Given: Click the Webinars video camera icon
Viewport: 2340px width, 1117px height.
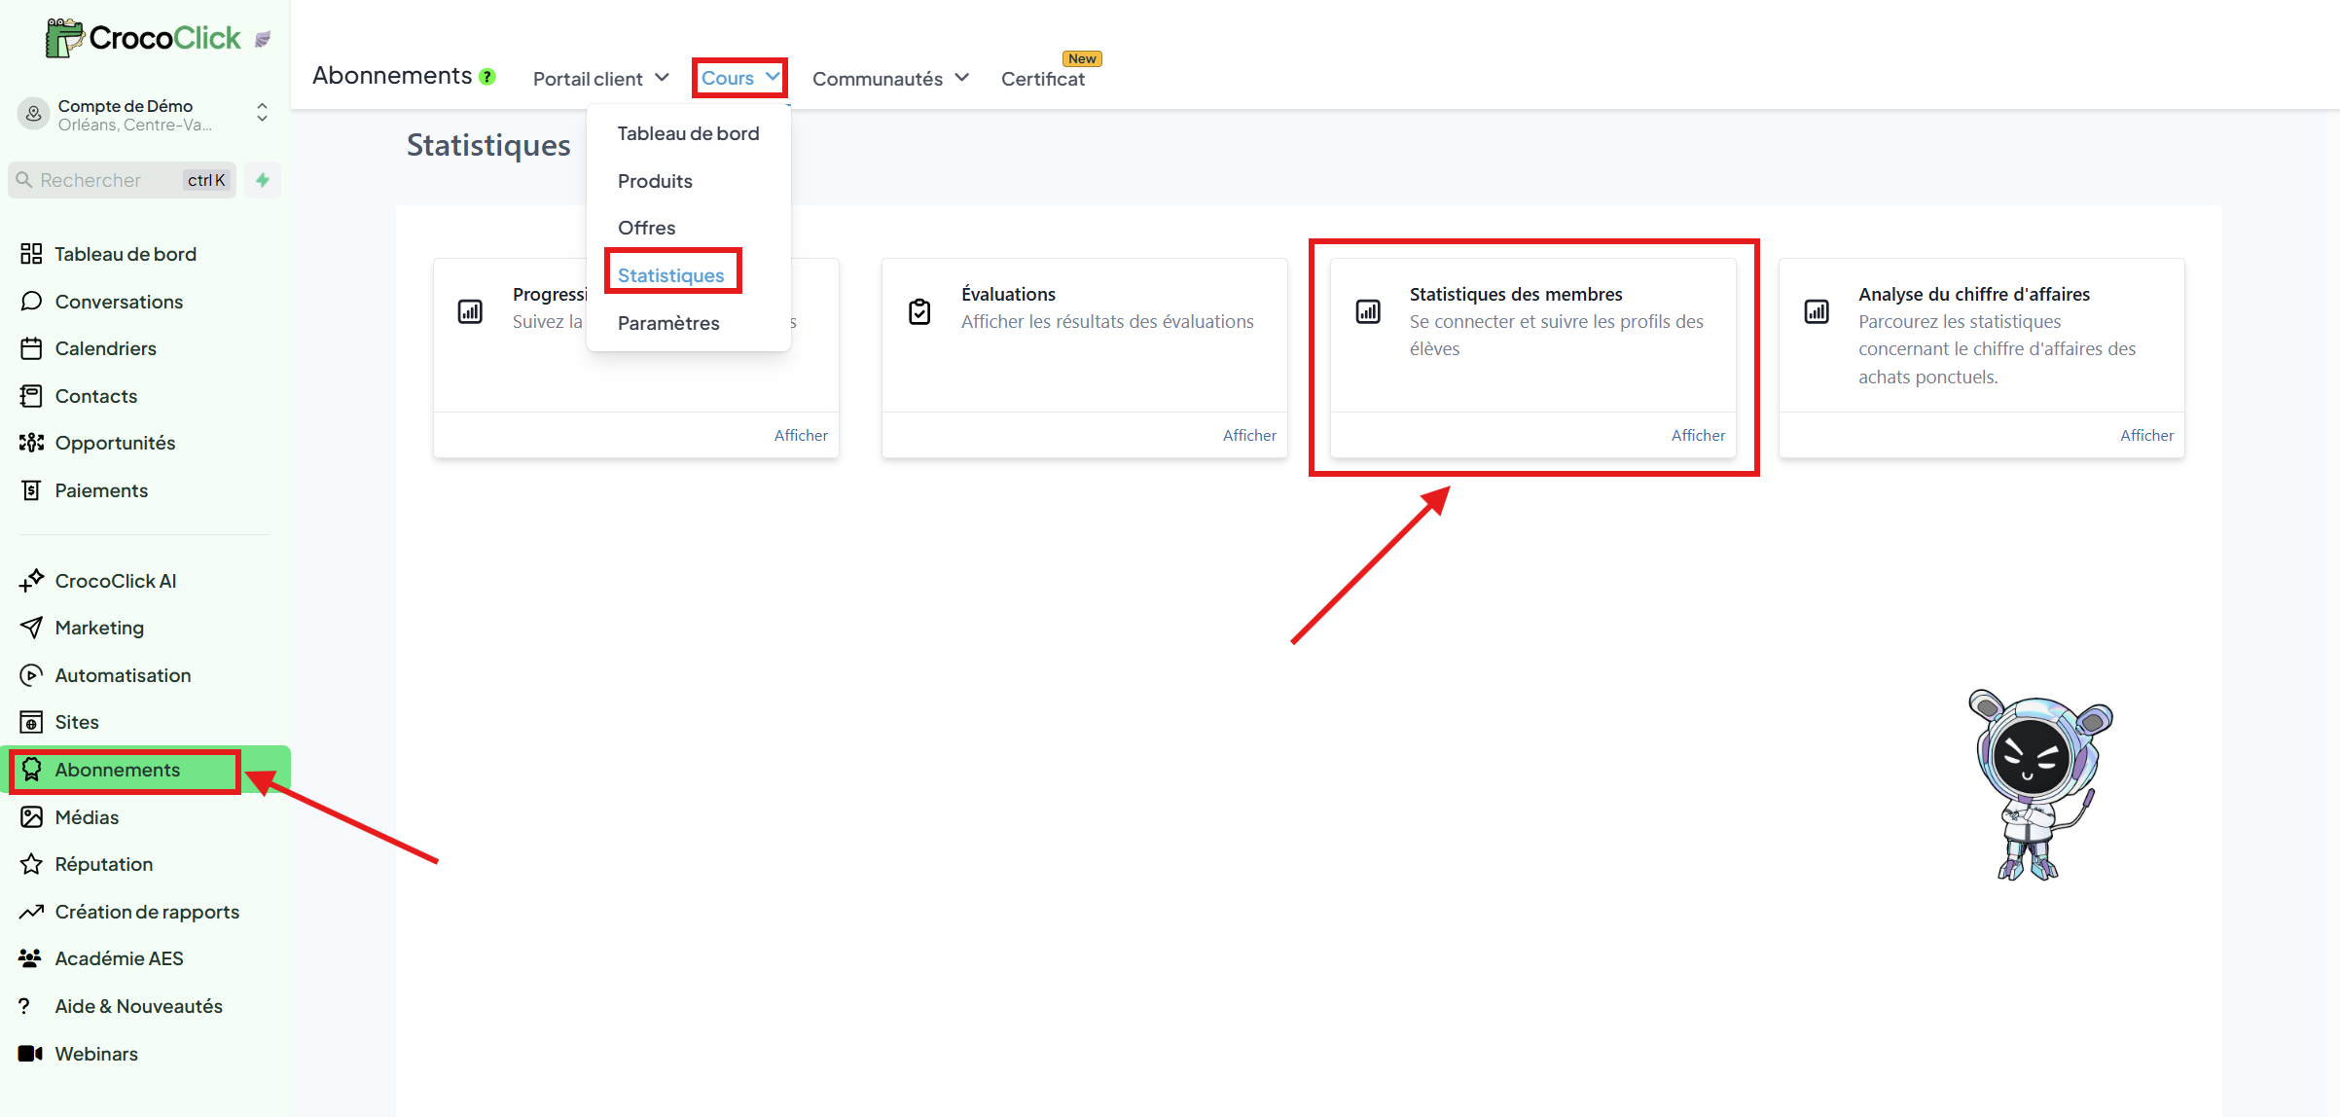Looking at the screenshot, I should pos(31,1054).
